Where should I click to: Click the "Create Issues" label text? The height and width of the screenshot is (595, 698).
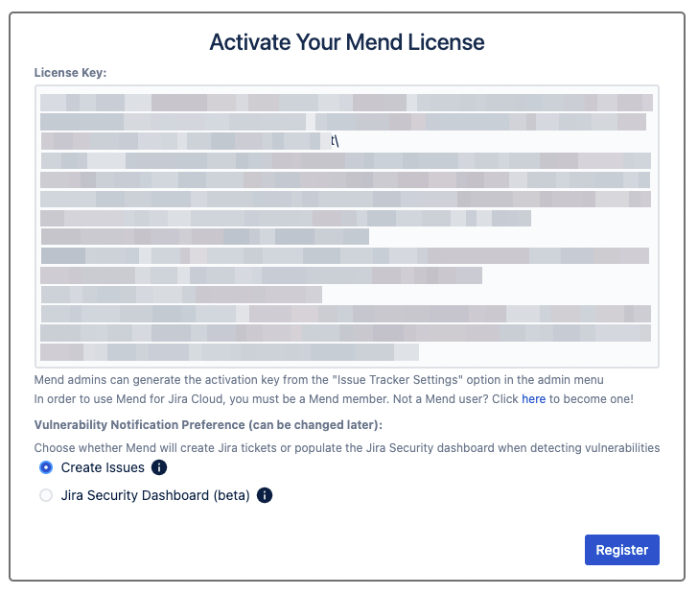(103, 468)
